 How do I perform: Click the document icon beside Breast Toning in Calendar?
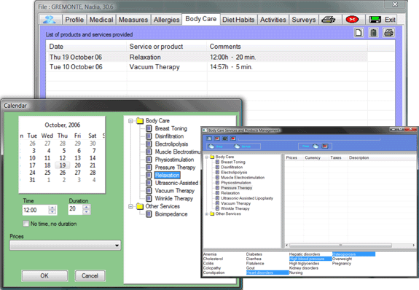coord(149,128)
